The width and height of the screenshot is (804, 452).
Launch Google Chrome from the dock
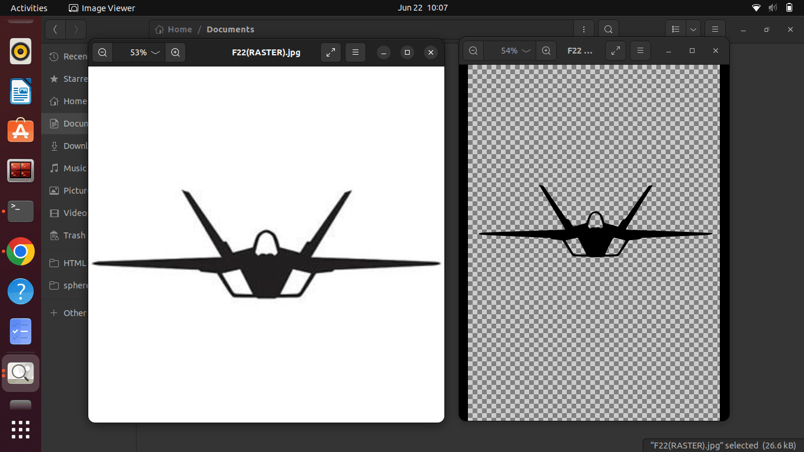tap(21, 252)
